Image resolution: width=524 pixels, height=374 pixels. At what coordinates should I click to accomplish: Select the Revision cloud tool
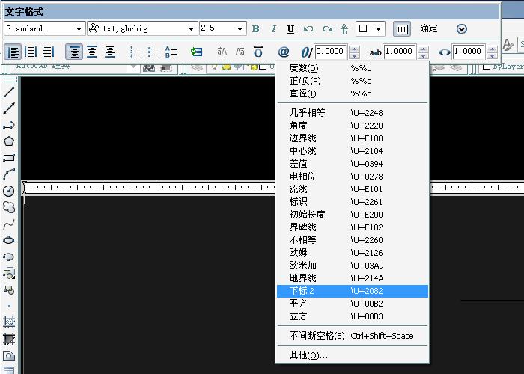coord(9,207)
